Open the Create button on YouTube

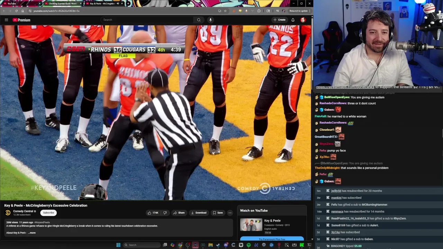pyautogui.click(x=279, y=20)
